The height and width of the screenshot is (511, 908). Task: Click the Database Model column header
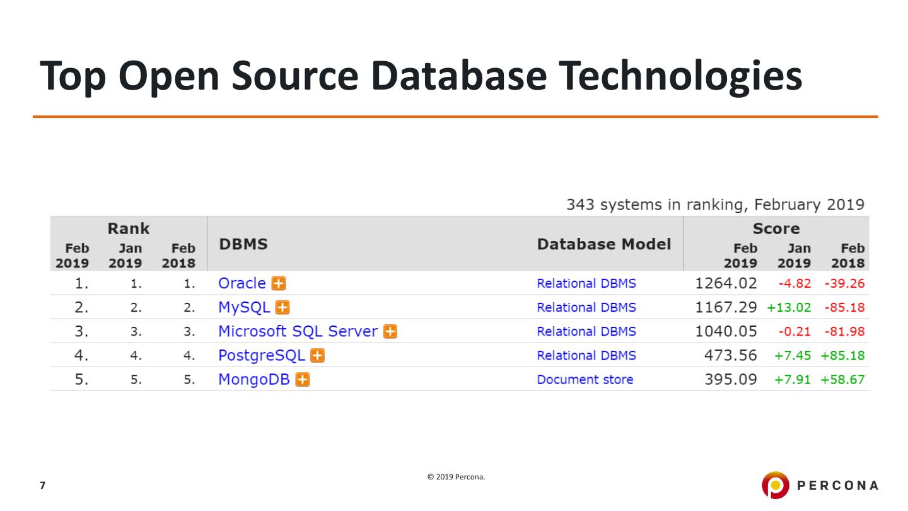coord(603,244)
